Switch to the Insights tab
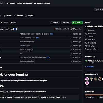The image size is (103, 103). tap(29, 16)
